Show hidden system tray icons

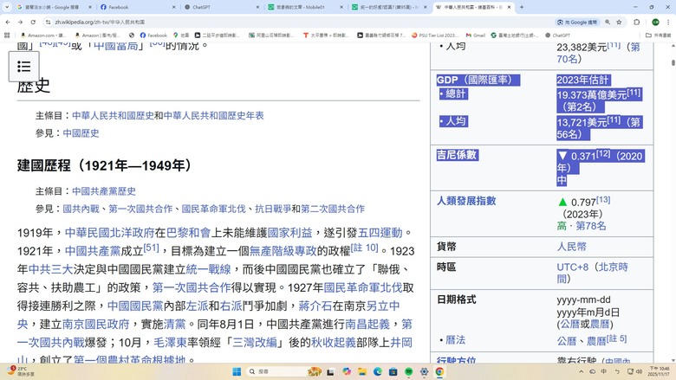582,371
